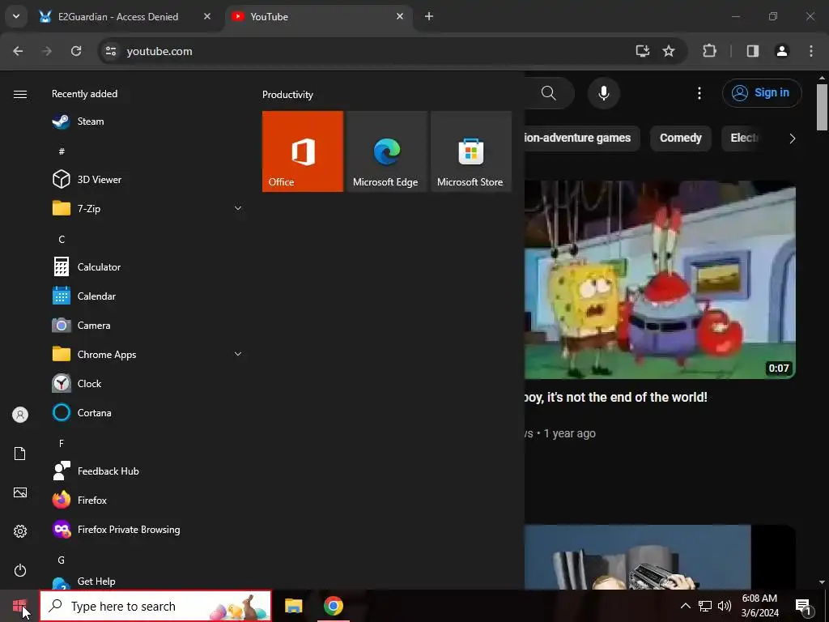Screen dimensions: 829x622
Task: Open the user account icon in Start
Action: click(20, 415)
